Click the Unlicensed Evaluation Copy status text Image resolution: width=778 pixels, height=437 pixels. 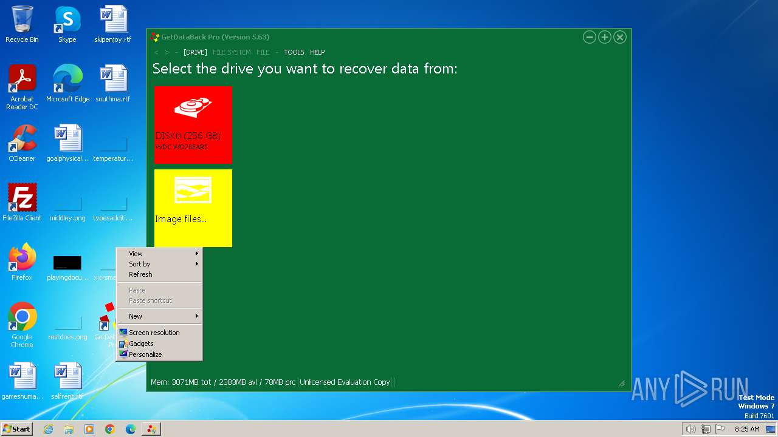pos(345,382)
